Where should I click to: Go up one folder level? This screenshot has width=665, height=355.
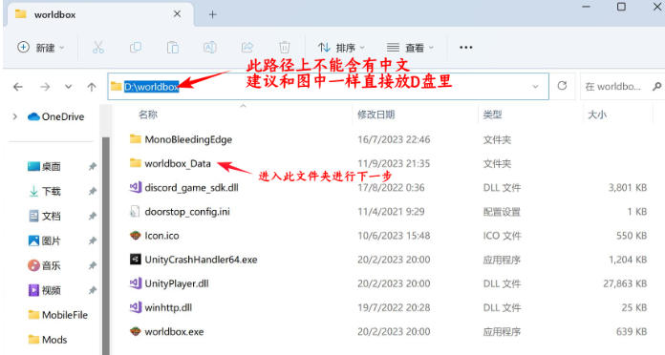[92, 87]
